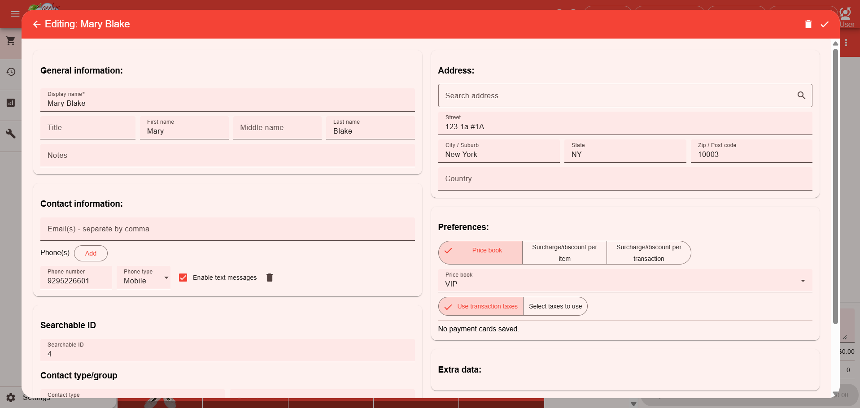Image resolution: width=860 pixels, height=408 pixels.
Task: Save changes with the checkmark icon
Action: point(825,24)
